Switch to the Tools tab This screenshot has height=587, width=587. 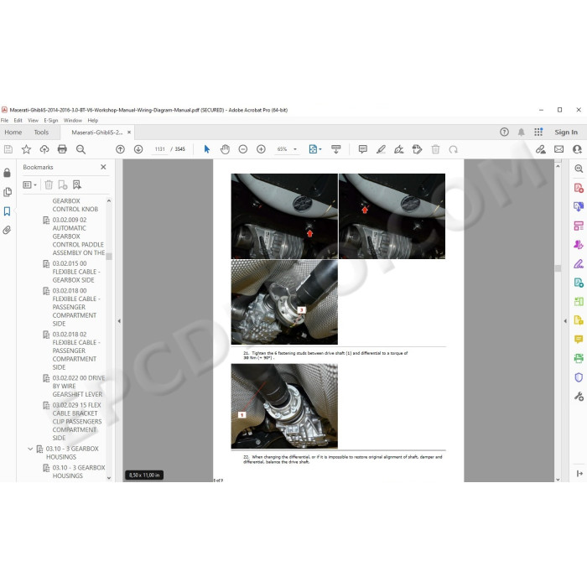pos(41,132)
